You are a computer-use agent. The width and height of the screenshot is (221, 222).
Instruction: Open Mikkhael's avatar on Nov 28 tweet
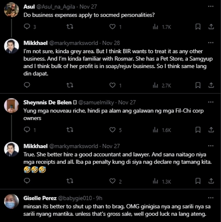12,46
